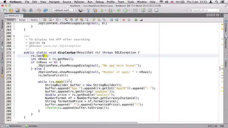Open the Navigator side panel
The height and width of the screenshot is (128, 228).
(x=2, y=26)
